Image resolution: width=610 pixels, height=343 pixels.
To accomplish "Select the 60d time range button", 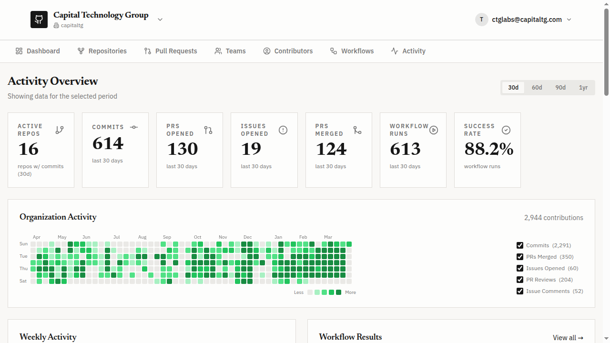I will [x=537, y=88].
